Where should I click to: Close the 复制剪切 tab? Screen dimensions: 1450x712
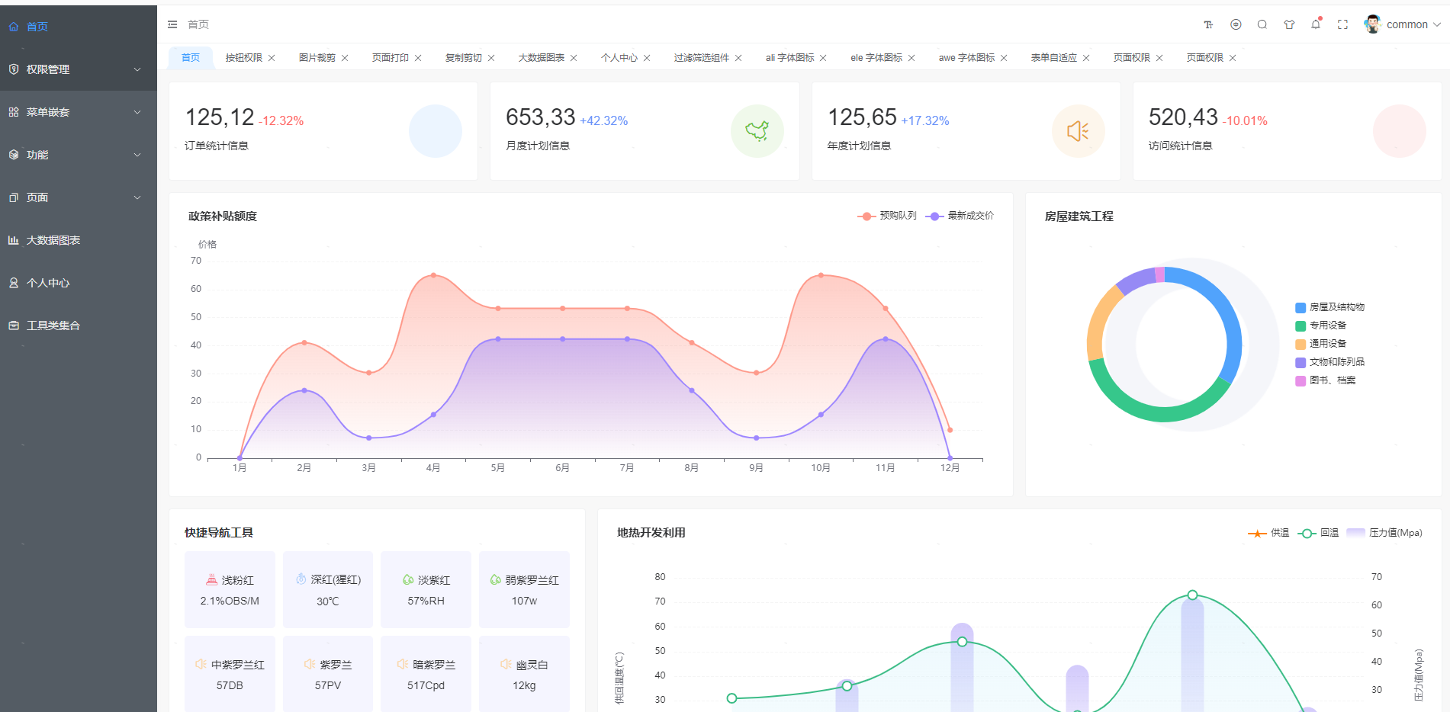point(491,58)
